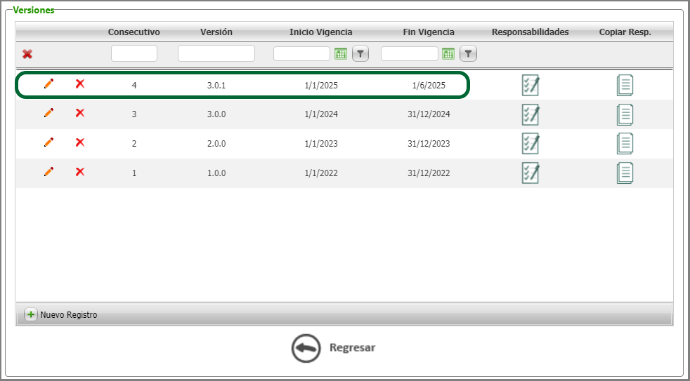Click version number 2.0.0
This screenshot has height=381, width=690.
pos(216,144)
